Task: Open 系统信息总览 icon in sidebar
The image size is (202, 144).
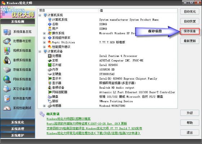Action: pyautogui.click(x=7, y=32)
